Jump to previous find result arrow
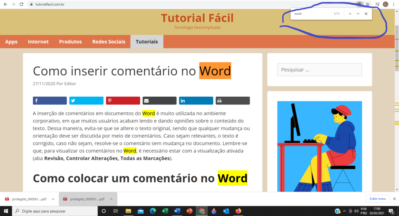 point(350,14)
